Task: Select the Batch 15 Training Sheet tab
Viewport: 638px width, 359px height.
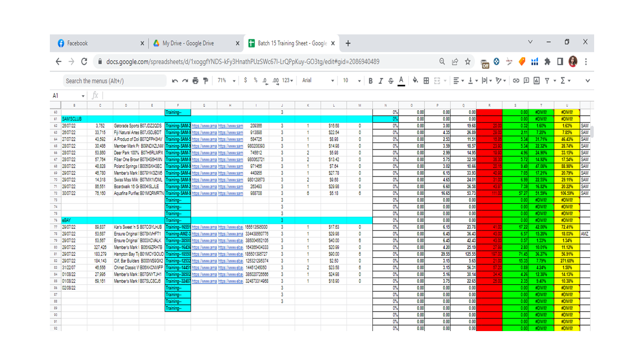Action: [292, 43]
